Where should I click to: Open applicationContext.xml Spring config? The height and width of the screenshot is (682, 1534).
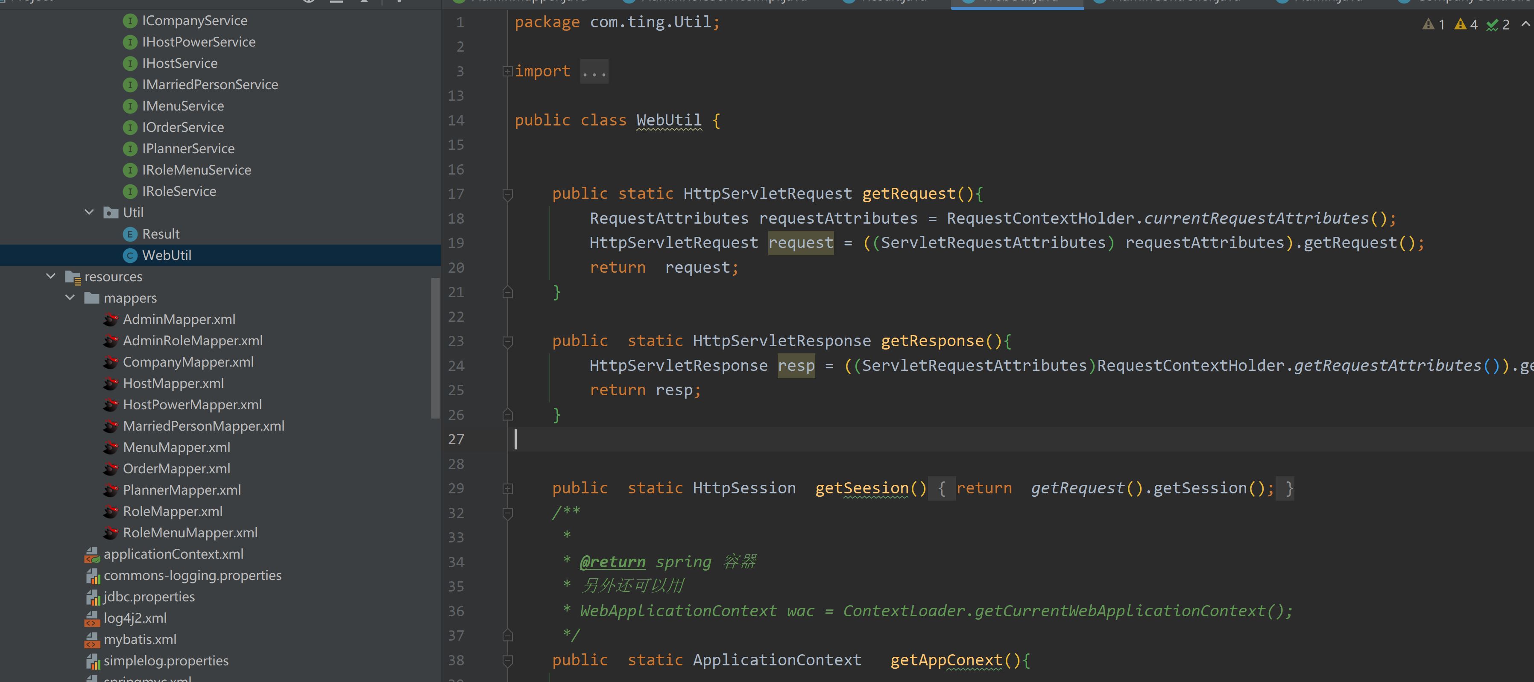tap(173, 555)
